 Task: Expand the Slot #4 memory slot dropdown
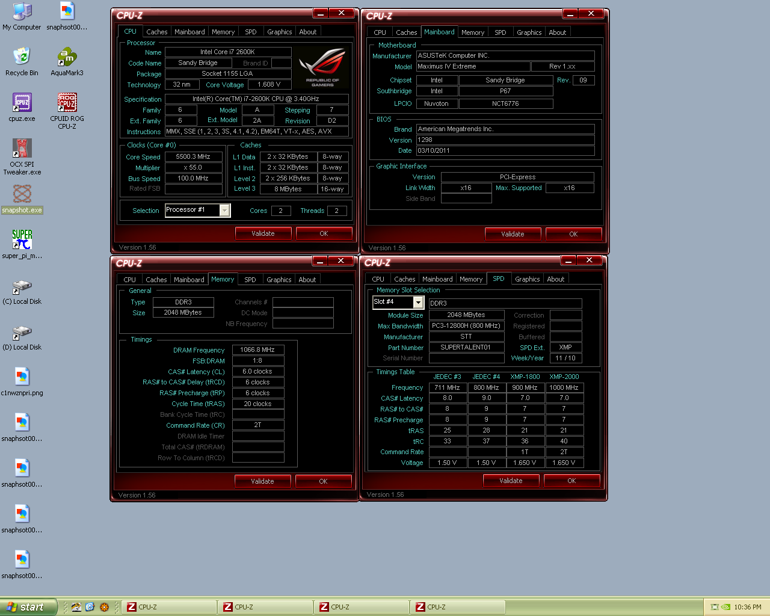point(418,302)
